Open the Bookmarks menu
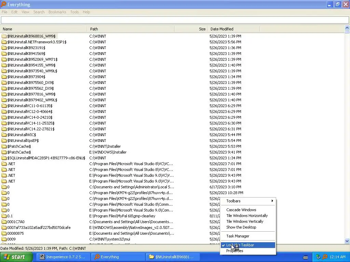The width and height of the screenshot is (350, 262). pyautogui.click(x=57, y=12)
